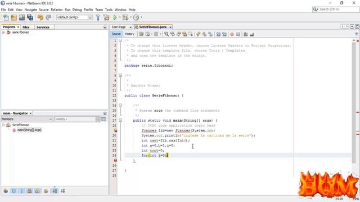
Task: Toggle Sort by Name in Navigator
Action: pyautogui.click(x=55, y=191)
